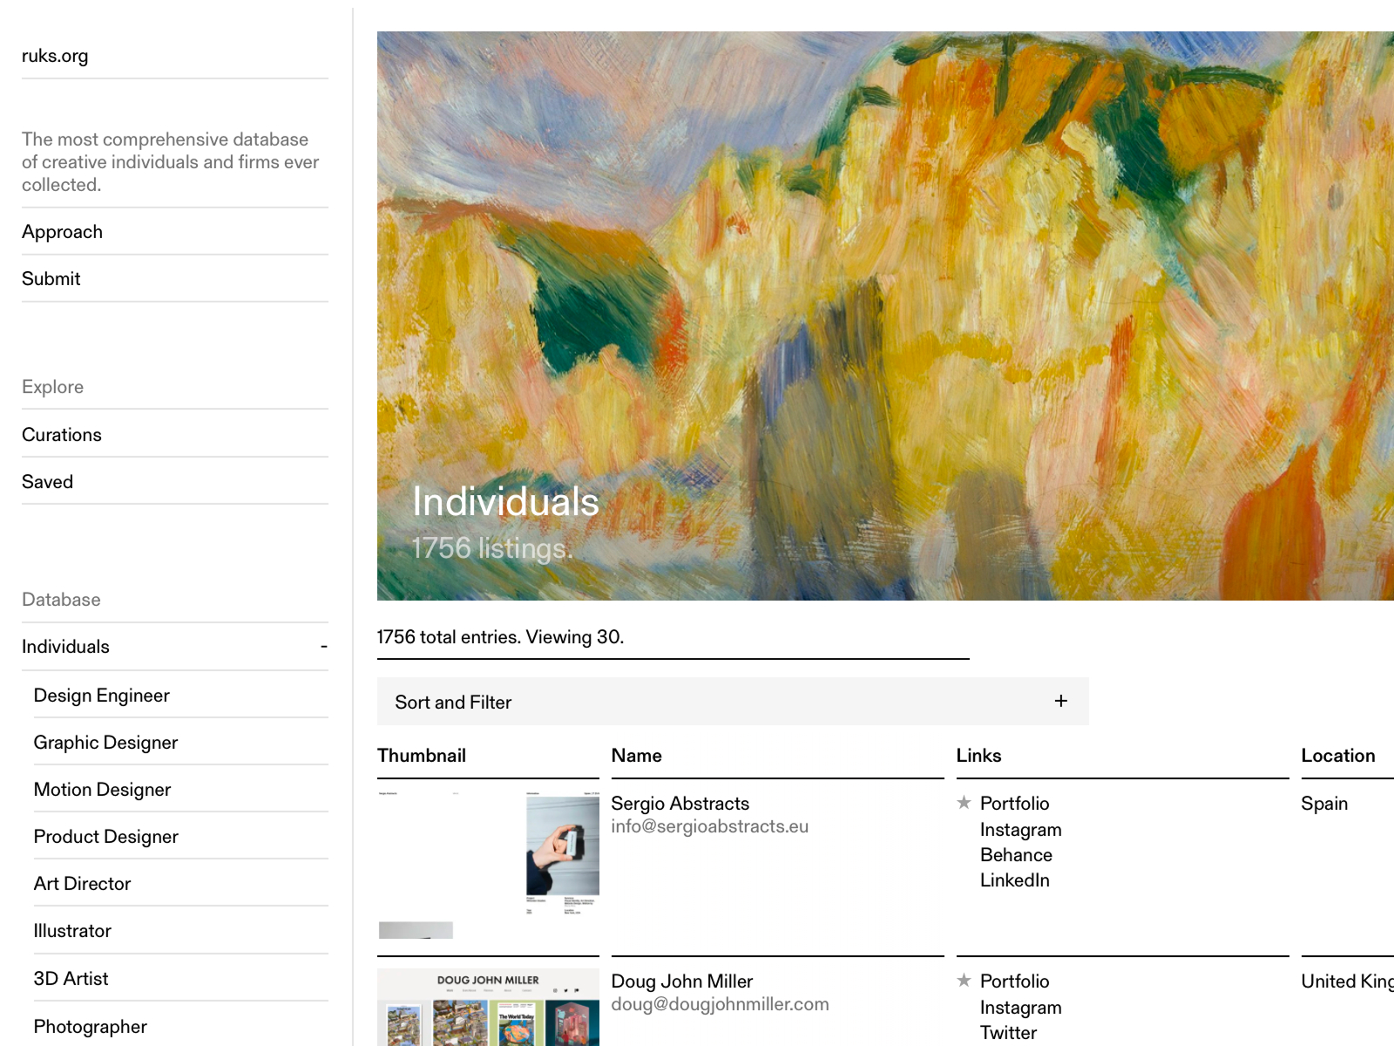Collapse the Individuals sidebar section
Image resolution: width=1394 pixels, height=1046 pixels.
point(323,647)
